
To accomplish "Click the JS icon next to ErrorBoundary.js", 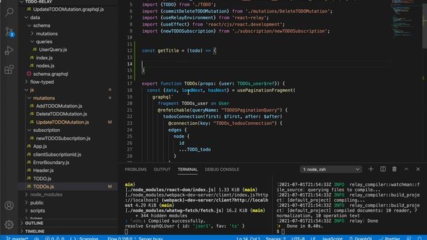I will (29, 162).
